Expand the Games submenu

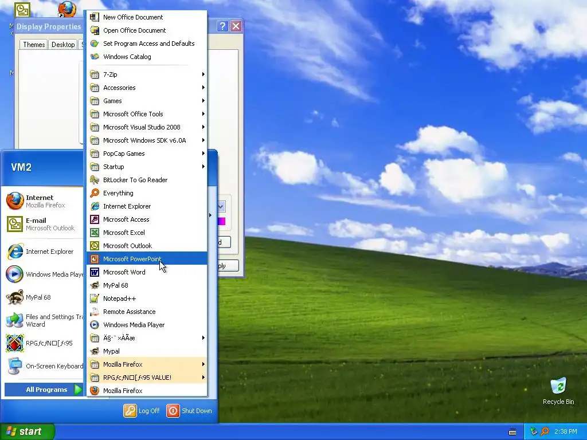pos(147,101)
